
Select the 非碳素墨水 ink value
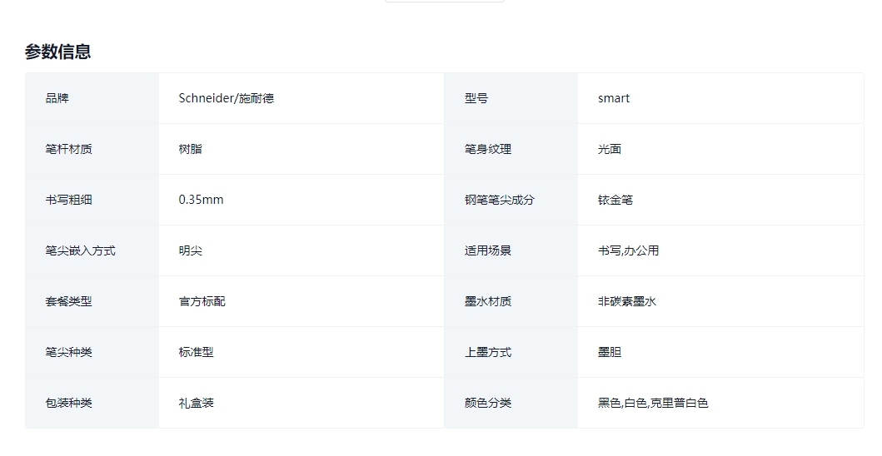click(x=626, y=301)
